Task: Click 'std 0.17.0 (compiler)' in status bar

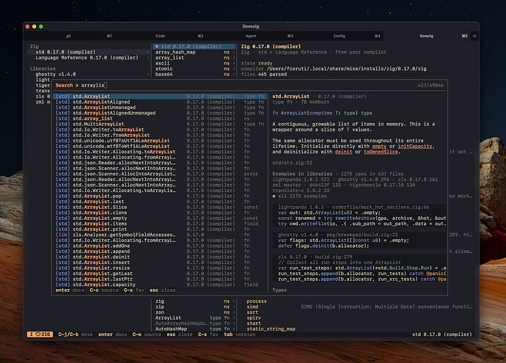Action: pos(441,334)
